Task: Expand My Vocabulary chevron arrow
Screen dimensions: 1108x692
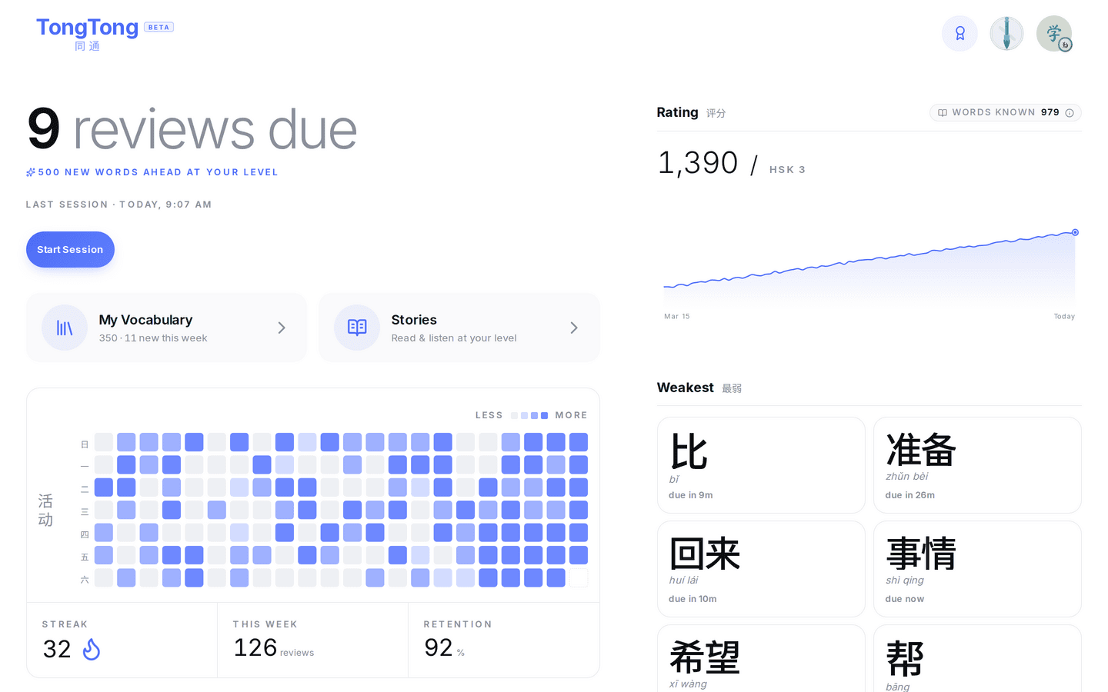Action: click(282, 328)
